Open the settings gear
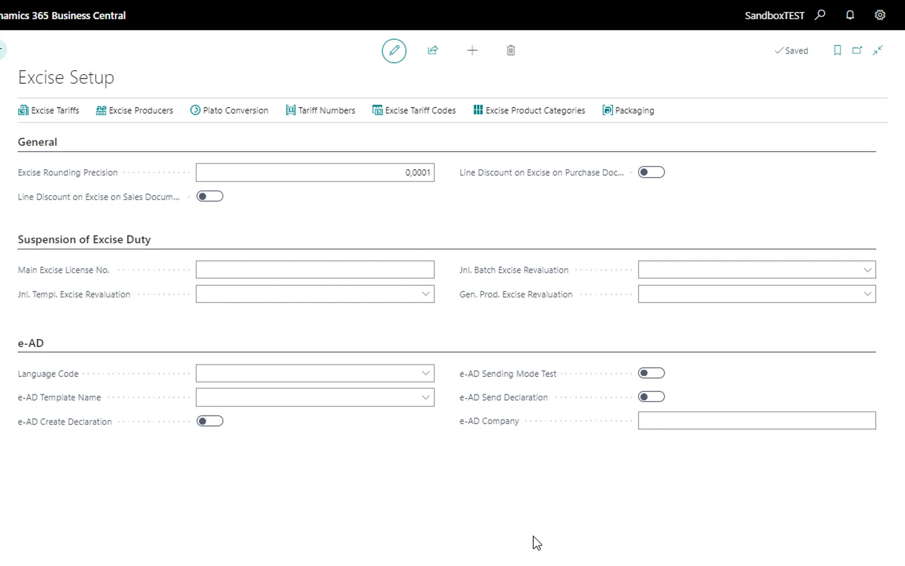Viewport: 905px width, 566px height. pyautogui.click(x=880, y=15)
